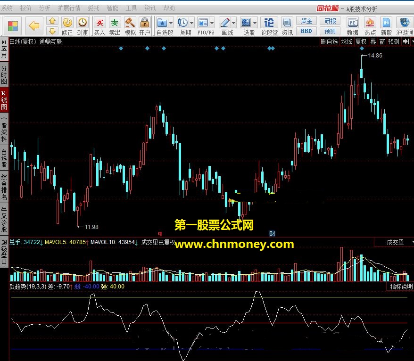Image resolution: width=414 pixels, height=361 pixels.
Task: Open the 开户 lock account icon
Action: pyautogui.click(x=145, y=26)
